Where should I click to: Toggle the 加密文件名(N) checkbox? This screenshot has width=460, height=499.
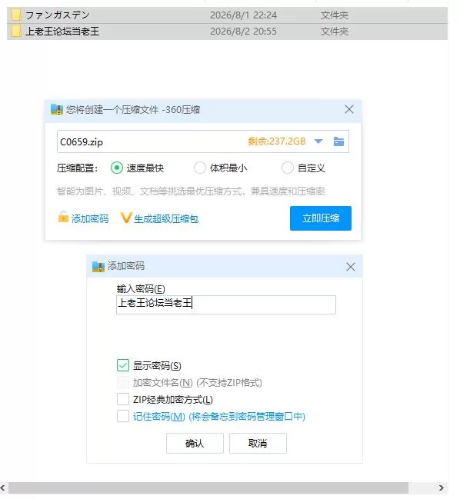(x=123, y=382)
